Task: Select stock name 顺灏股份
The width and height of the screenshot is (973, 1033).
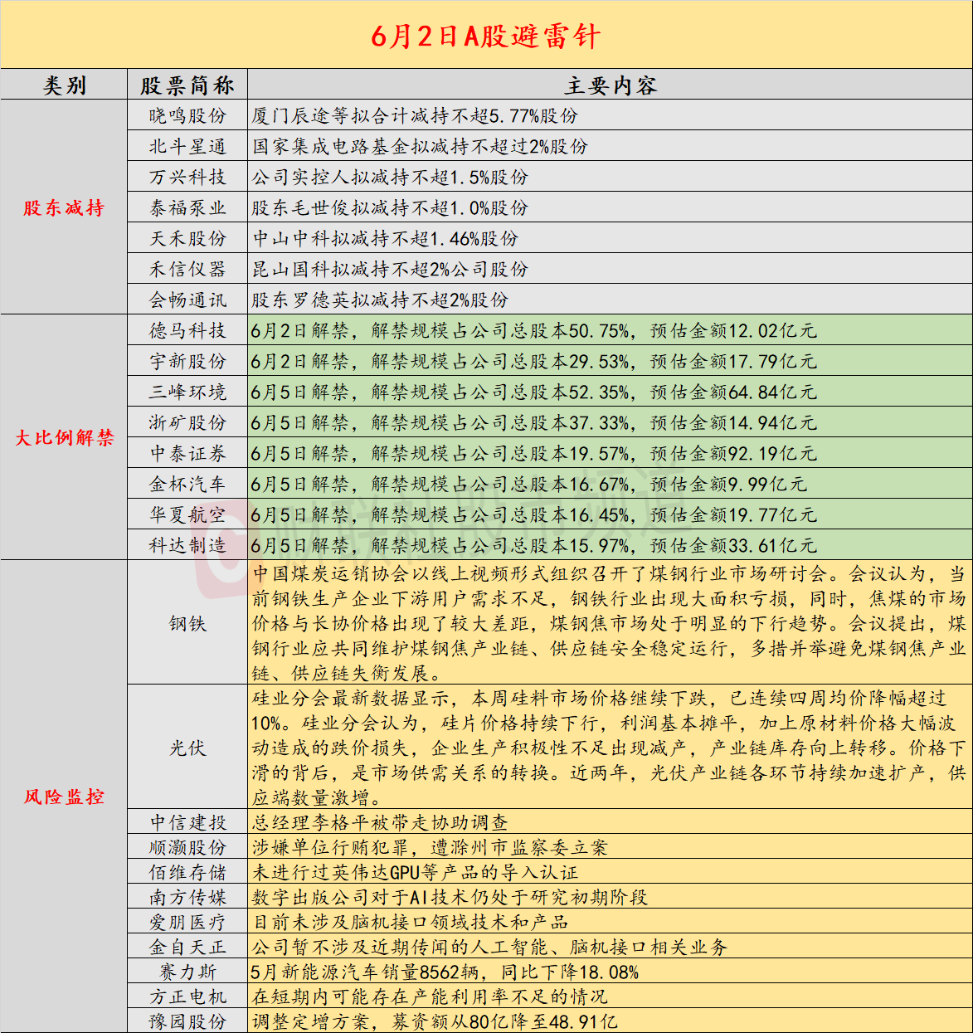Action: tap(187, 847)
